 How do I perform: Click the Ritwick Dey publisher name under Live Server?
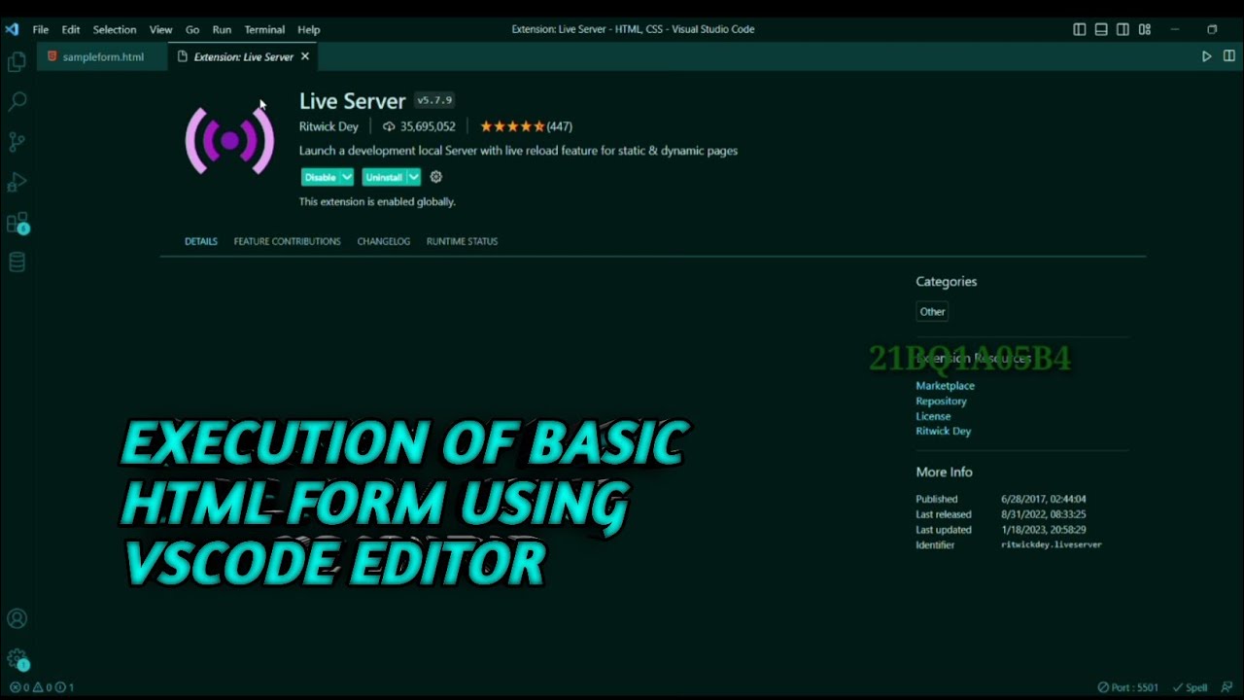328,126
